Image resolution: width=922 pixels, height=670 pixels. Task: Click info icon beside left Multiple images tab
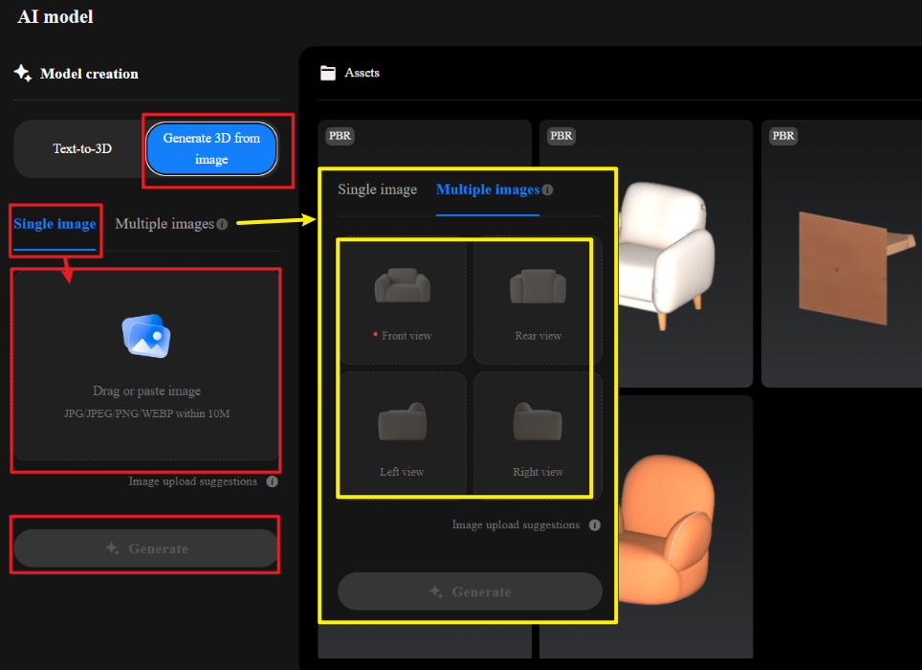pos(222,224)
